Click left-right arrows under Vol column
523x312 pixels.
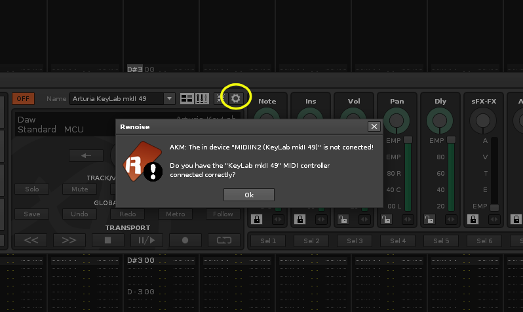pyautogui.click(x=364, y=219)
